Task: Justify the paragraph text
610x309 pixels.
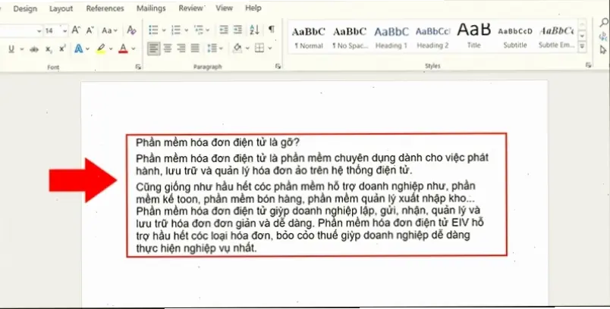Action: pyautogui.click(x=195, y=48)
